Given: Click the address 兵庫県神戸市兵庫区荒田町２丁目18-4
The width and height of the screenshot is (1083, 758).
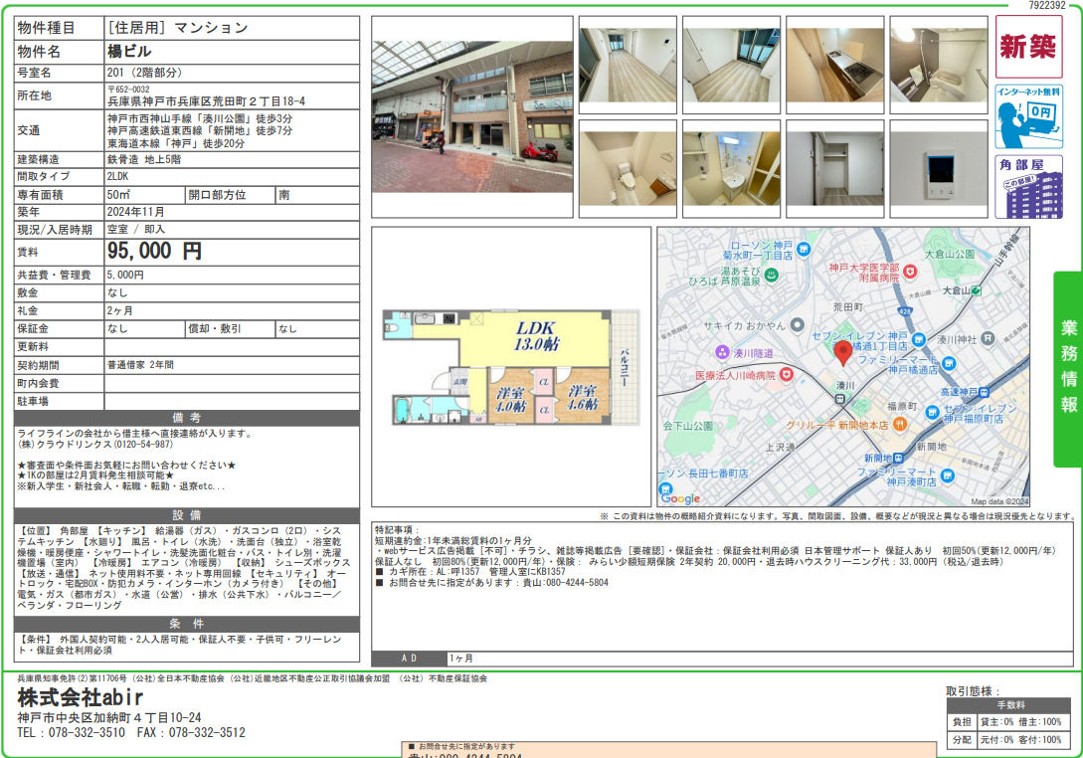Looking at the screenshot, I should pyautogui.click(x=206, y=100).
